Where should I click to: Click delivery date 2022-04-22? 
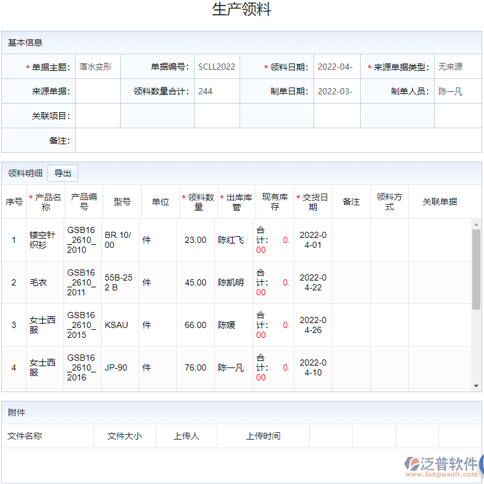tap(313, 282)
